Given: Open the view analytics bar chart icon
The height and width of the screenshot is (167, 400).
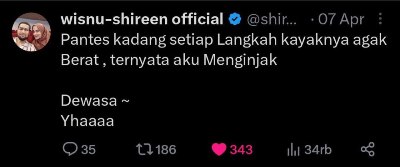Looking at the screenshot, I should (293, 150).
